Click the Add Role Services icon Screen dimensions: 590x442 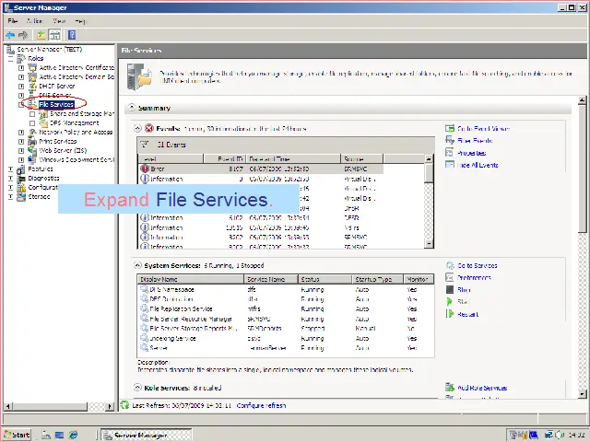(450, 387)
